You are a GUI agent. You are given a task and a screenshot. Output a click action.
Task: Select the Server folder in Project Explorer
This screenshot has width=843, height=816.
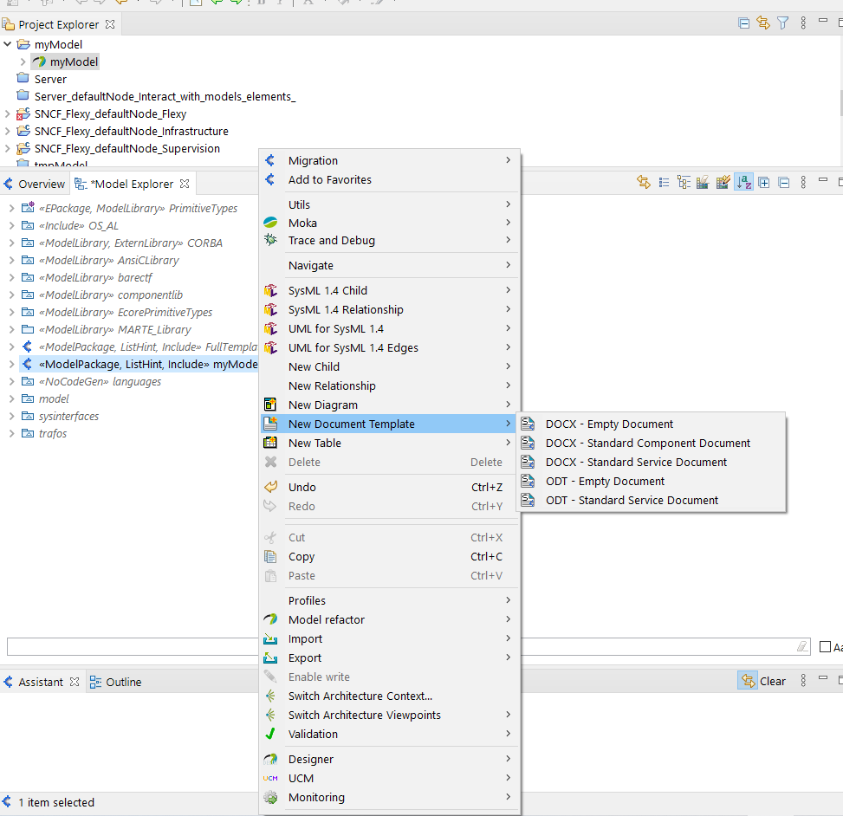click(x=50, y=79)
